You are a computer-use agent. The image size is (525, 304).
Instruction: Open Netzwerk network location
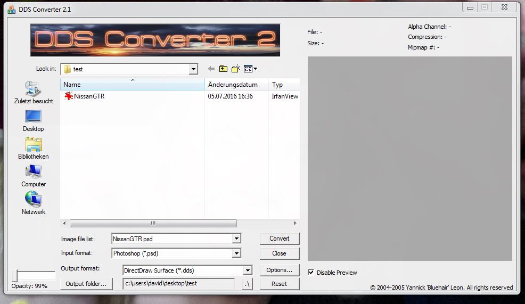tap(33, 203)
